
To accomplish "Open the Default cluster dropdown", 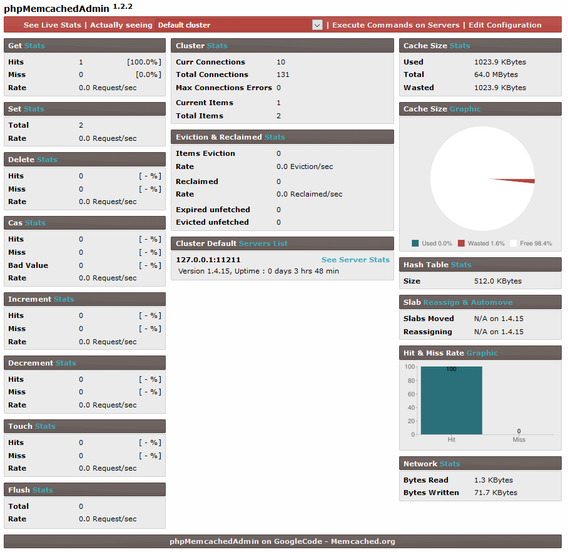I will (238, 25).
